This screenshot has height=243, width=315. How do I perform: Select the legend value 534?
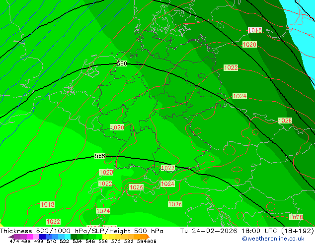coord(78,241)
